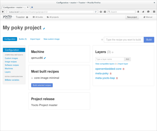The height and width of the screenshot is (131, 157).
Task: Open the chat bubble toolbar icon
Action: click(x=148, y=12)
